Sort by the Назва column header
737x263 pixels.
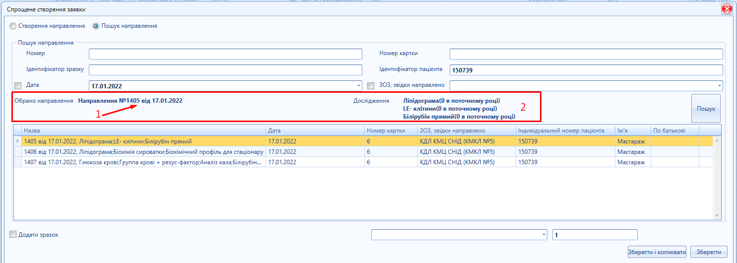[144, 130]
